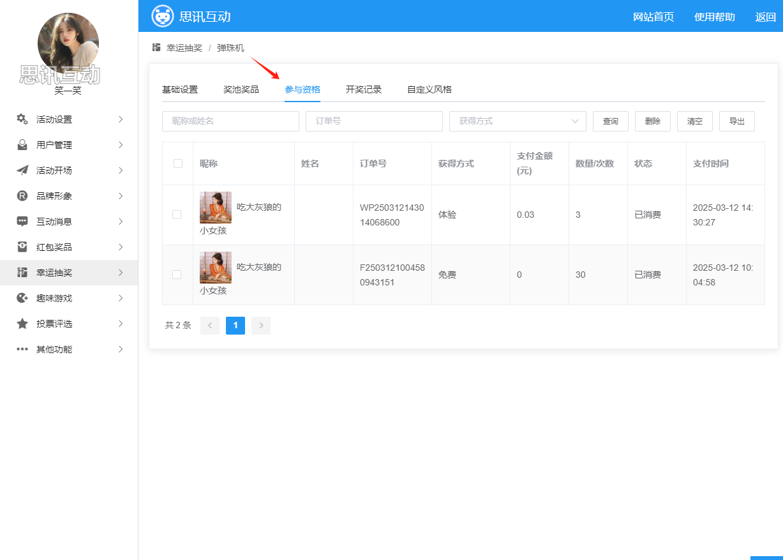Click the 品牌形象 registered mark icon

pyautogui.click(x=22, y=196)
